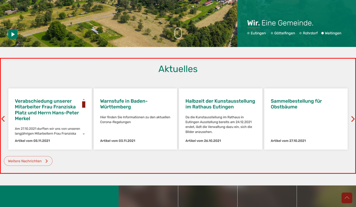Click 'Wir. Eine Gemeinde.' slogan text
This screenshot has height=207, width=356.
click(x=280, y=23)
